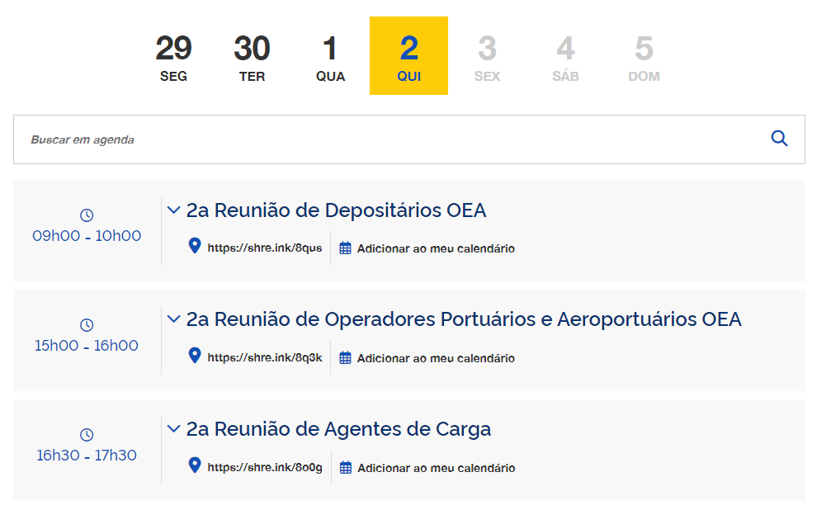This screenshot has width=831, height=510.
Task: Click the clock icon next to 16h30
Action: 87,434
